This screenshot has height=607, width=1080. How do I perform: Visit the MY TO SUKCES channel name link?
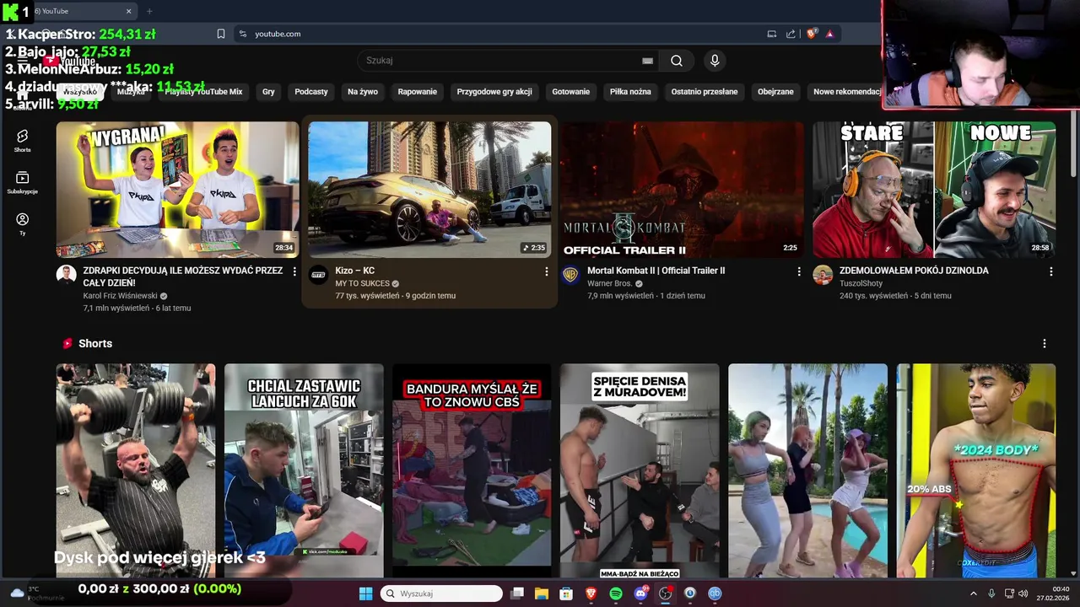pyautogui.click(x=362, y=283)
